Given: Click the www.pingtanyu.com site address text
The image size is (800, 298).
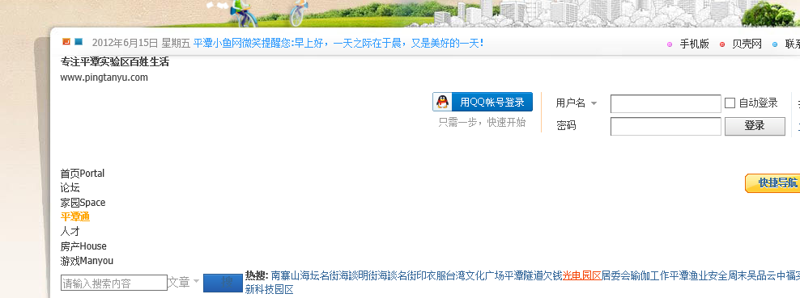Looking at the screenshot, I should click(104, 78).
